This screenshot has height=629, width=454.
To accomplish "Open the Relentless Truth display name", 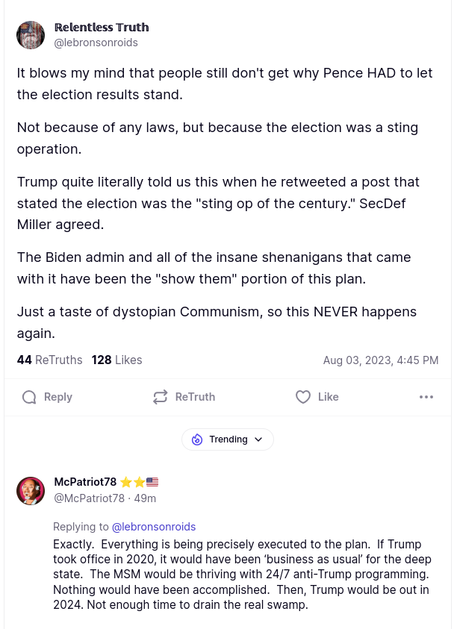I will point(102,28).
